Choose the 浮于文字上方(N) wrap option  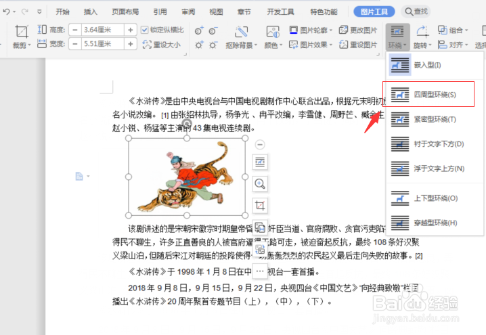(435, 169)
